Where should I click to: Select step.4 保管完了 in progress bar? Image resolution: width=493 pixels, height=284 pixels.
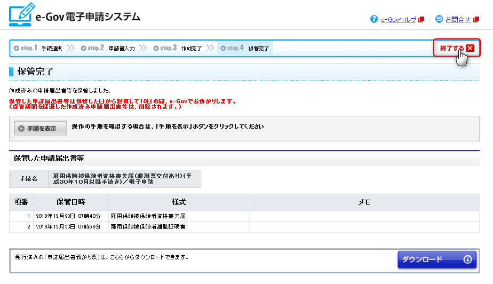pos(245,48)
